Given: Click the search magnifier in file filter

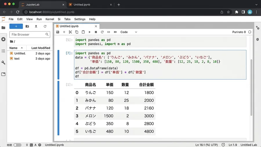Looking at the screenshot, I should 47,34.
